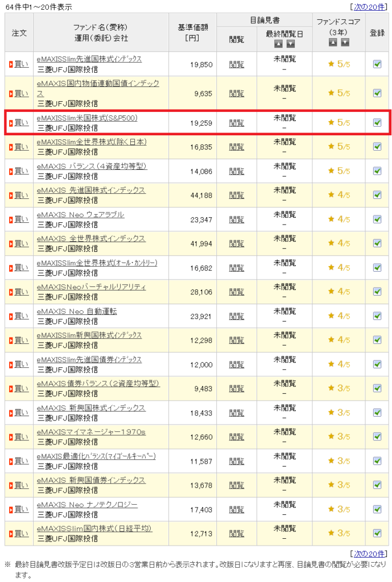Open eMAXIS Neo 自動運転 fund link
The image size is (392, 582).
pyautogui.click(x=77, y=311)
